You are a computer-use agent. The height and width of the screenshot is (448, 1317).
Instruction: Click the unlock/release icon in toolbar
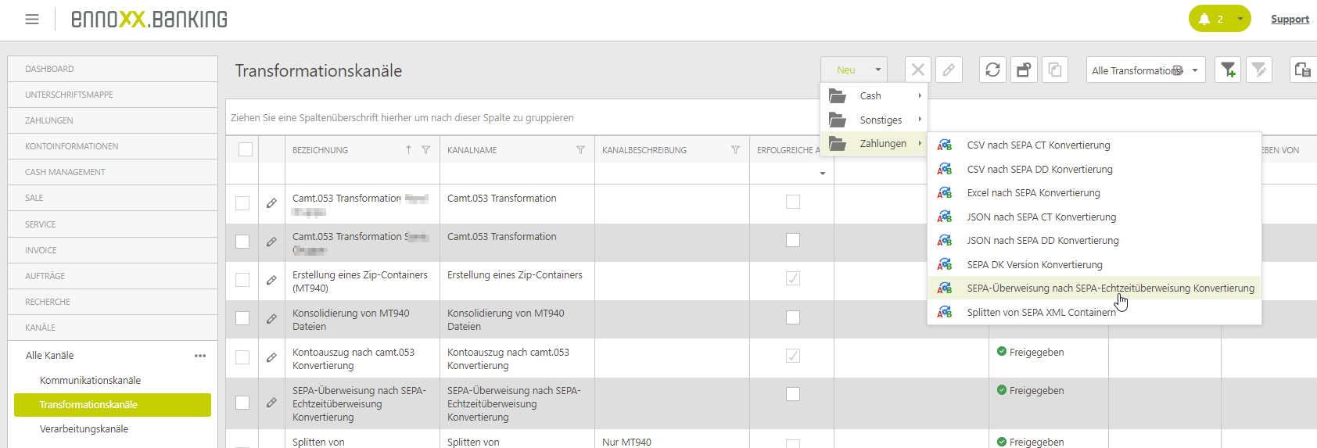[x=1024, y=70]
